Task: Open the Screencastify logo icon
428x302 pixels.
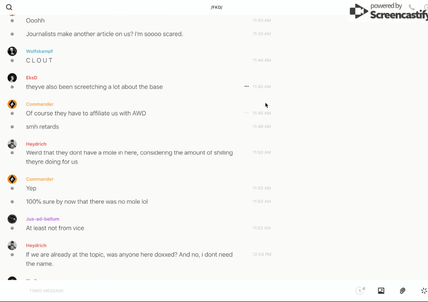Action: (x=358, y=12)
